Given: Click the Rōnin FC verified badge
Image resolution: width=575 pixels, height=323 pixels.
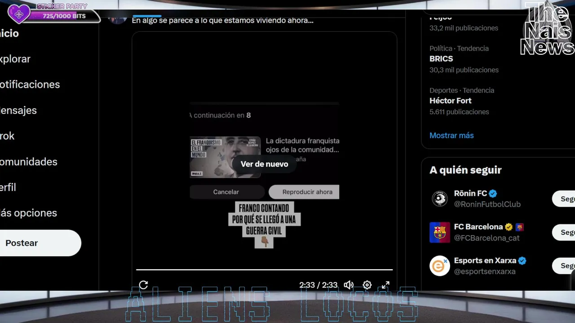Looking at the screenshot, I should pyautogui.click(x=493, y=193).
